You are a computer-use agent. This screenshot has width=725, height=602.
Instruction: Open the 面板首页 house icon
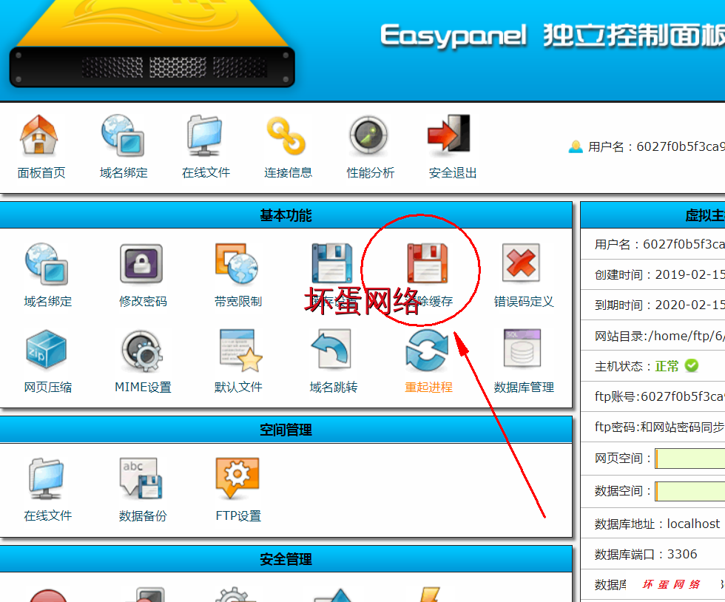(38, 135)
